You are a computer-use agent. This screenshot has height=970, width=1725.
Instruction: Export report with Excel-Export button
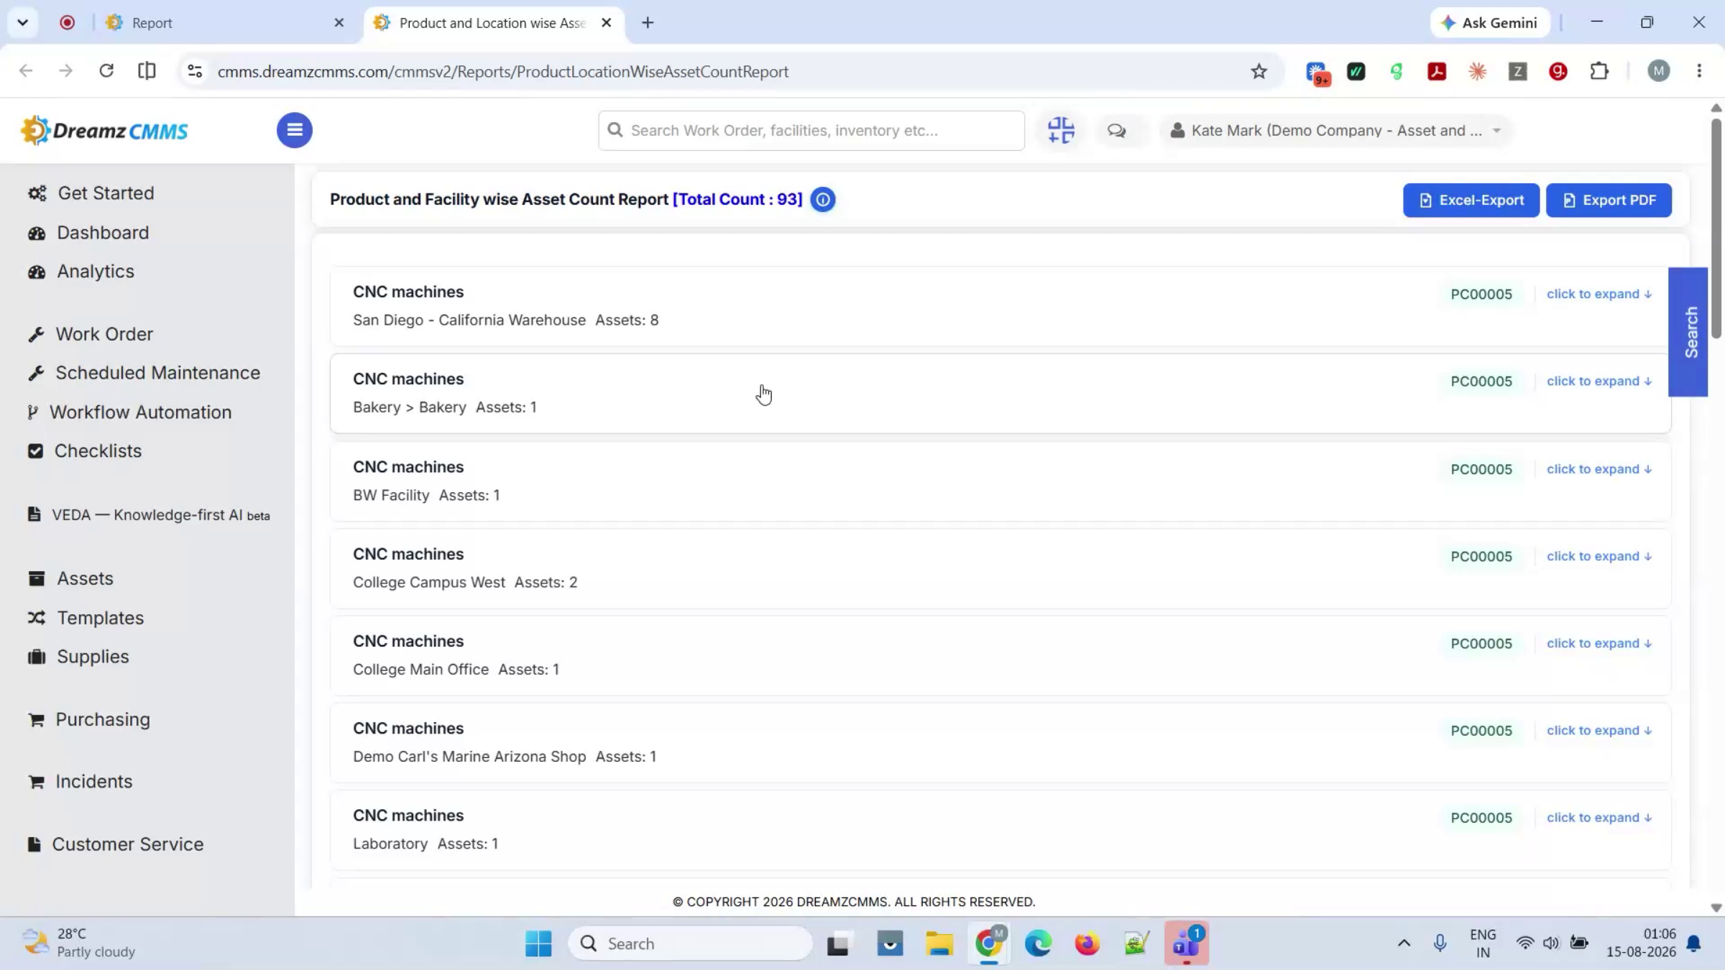tap(1471, 200)
